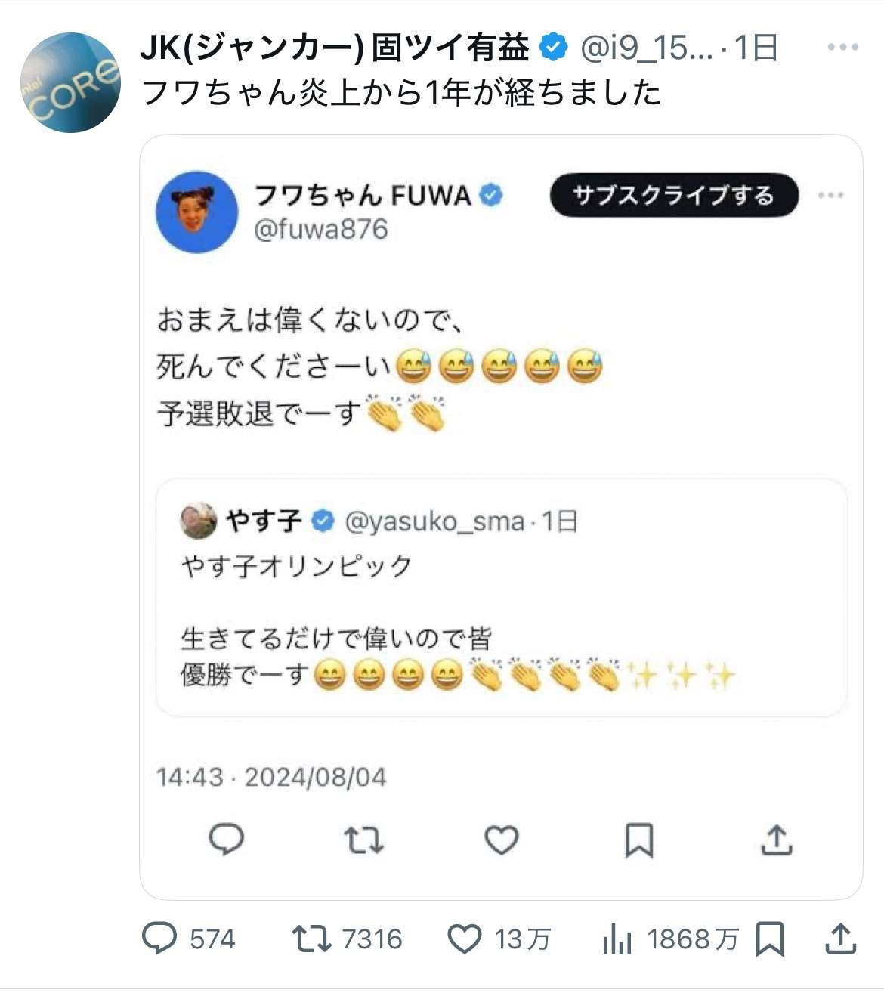Tap the retweet icon inside the screenshot
The image size is (884, 996).
coord(363,840)
